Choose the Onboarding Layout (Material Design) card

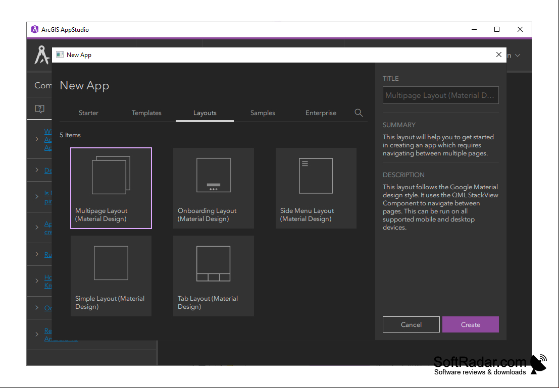tap(214, 188)
